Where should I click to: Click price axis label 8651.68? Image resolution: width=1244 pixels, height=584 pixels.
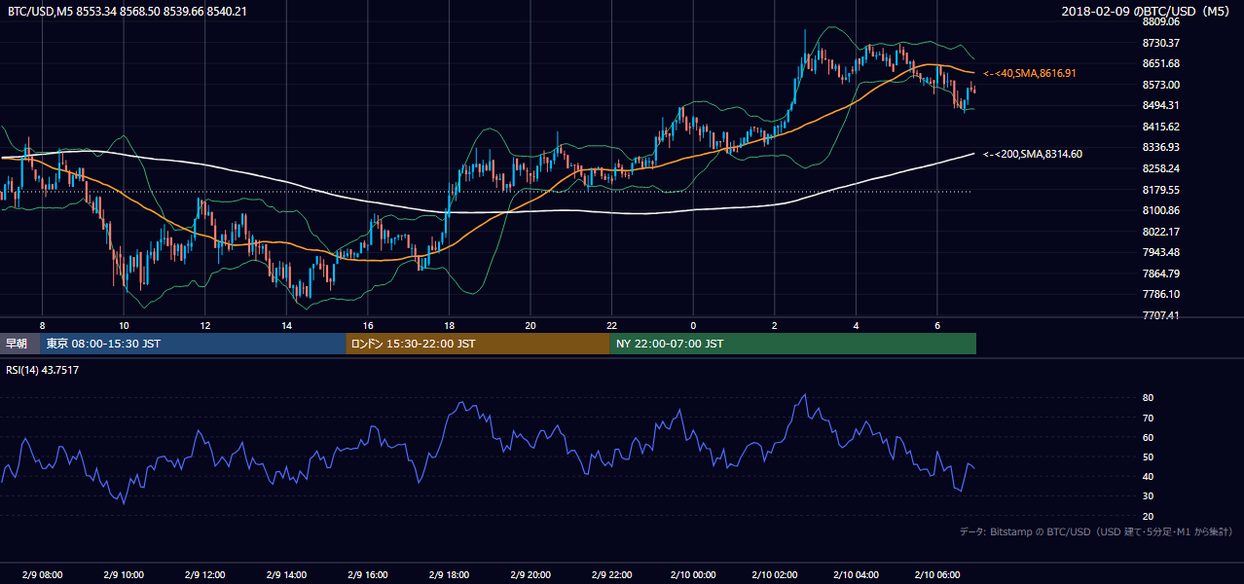click(1160, 63)
